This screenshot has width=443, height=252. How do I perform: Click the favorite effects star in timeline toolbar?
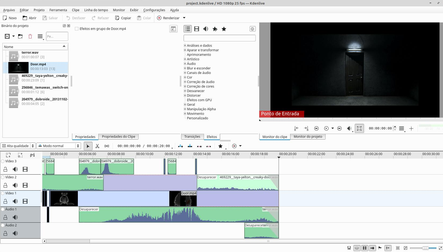(x=220, y=146)
